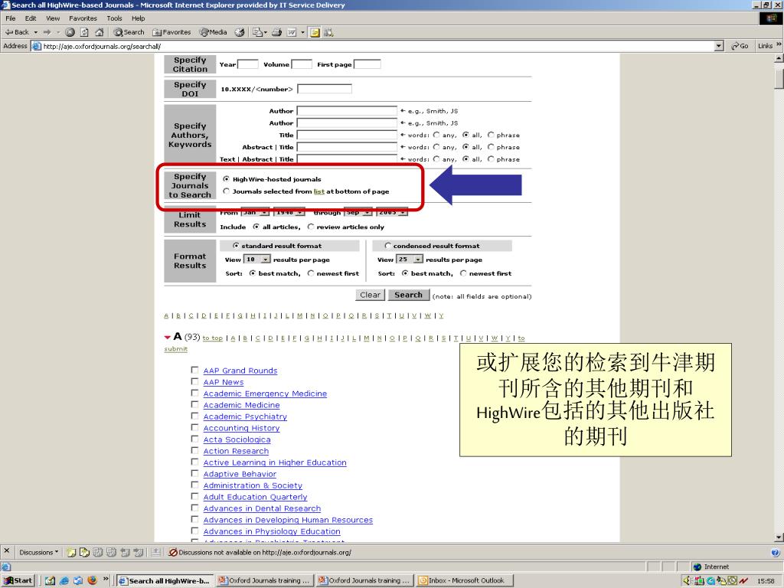Image resolution: width=784 pixels, height=588 pixels.
Task: Check the Adaptive Behavior checkbox
Action: pos(195,473)
